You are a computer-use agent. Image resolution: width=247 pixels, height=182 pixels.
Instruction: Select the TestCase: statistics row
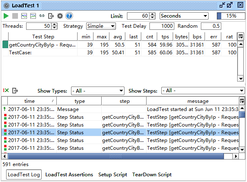[x=120, y=52]
